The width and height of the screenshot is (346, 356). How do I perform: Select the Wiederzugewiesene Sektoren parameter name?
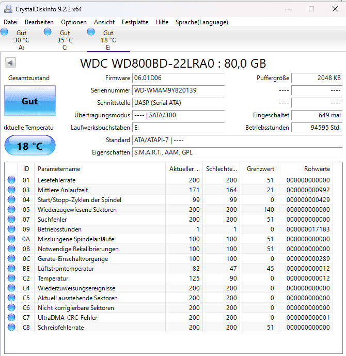(77, 210)
